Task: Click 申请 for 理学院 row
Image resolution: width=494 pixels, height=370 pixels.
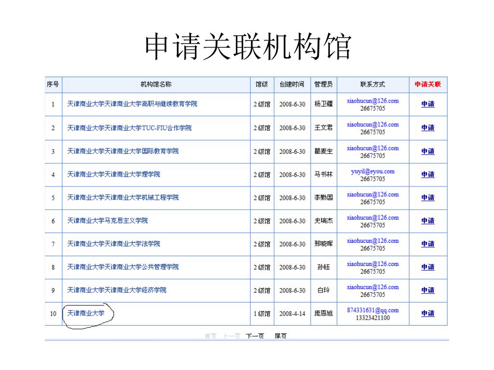Action: (x=428, y=174)
